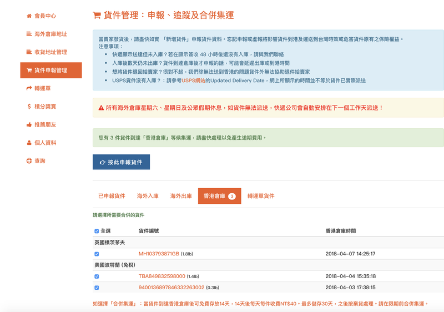Open the 轉運單貨件 tab
Screen dimensions: 444x312
pyautogui.click(x=261, y=196)
